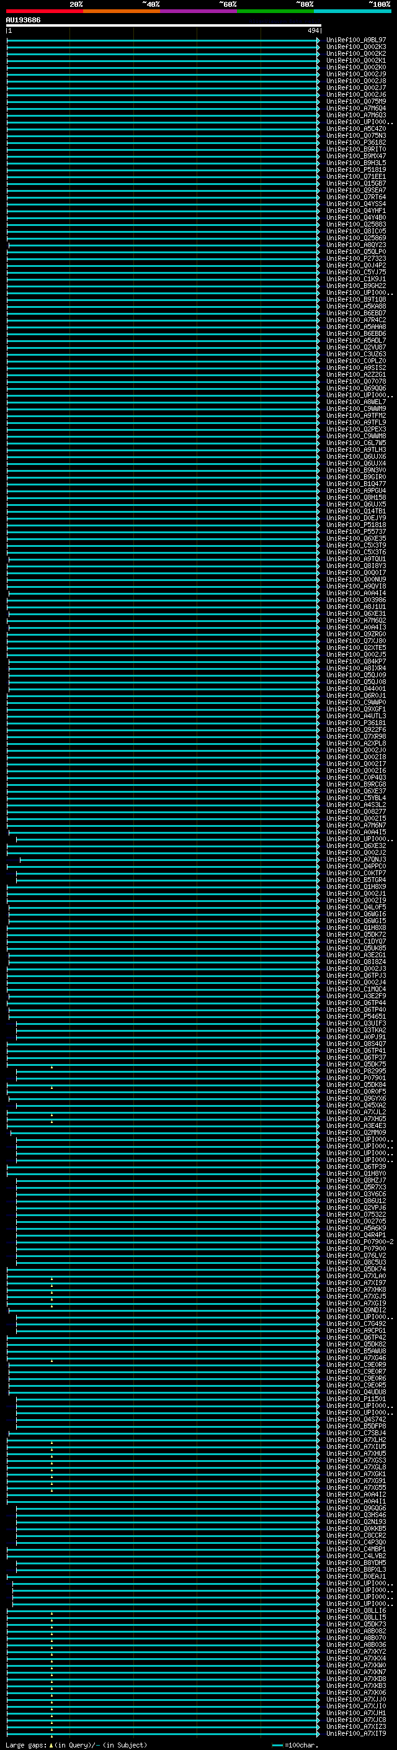The image size is (397, 1750).
Task: Open hit UniRef100_P51819
Action: [x=355, y=170]
